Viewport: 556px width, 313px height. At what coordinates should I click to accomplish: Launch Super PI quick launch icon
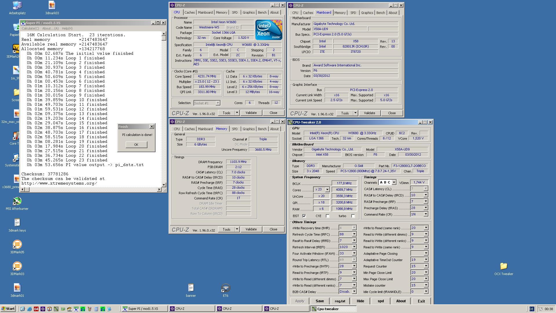coord(76,309)
